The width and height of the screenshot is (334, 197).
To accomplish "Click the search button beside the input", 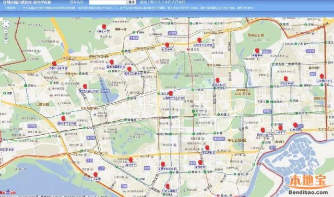I will (x=132, y=2).
